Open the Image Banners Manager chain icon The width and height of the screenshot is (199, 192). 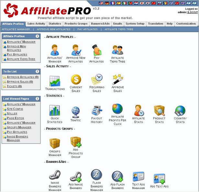click(55, 175)
